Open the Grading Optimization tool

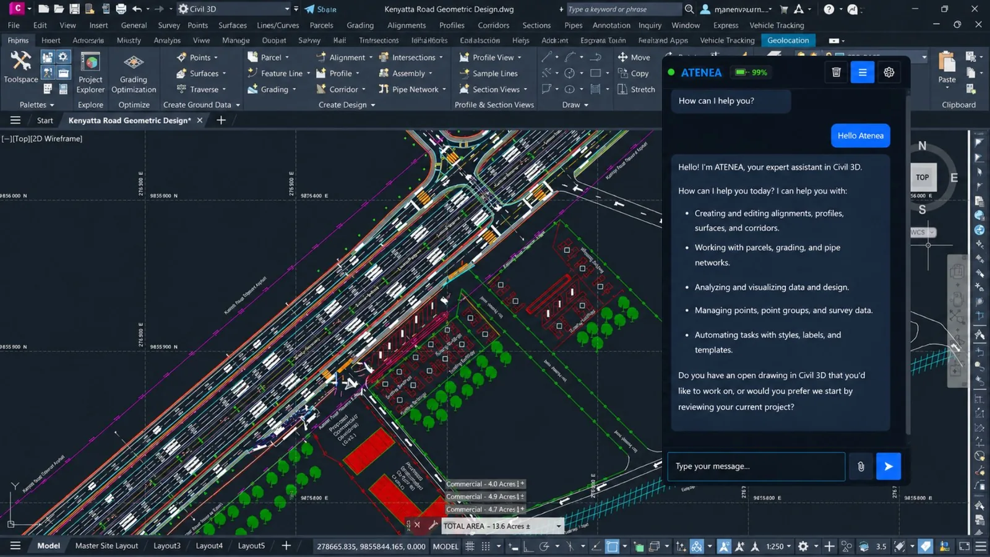tap(134, 72)
